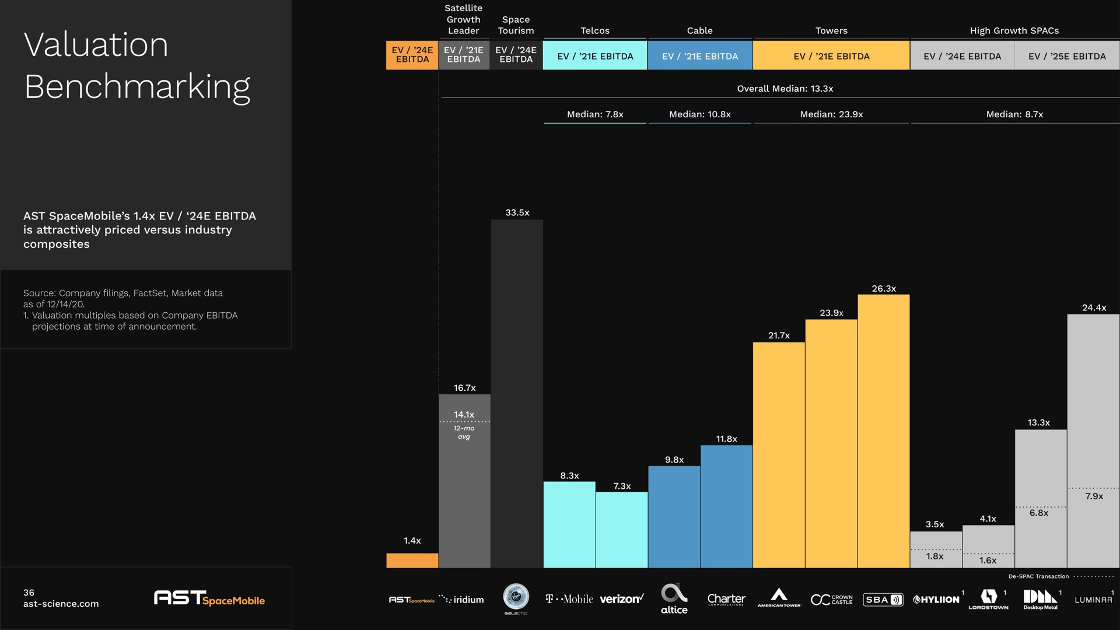Select the Cable EV / '21E EBITDA header
The height and width of the screenshot is (630, 1120).
point(700,55)
